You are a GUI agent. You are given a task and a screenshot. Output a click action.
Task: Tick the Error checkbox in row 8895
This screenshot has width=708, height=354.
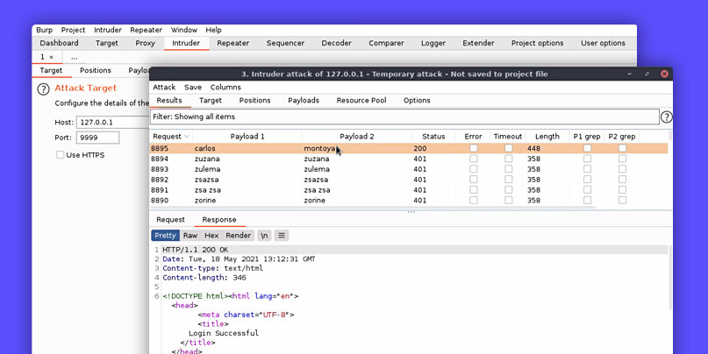473,148
